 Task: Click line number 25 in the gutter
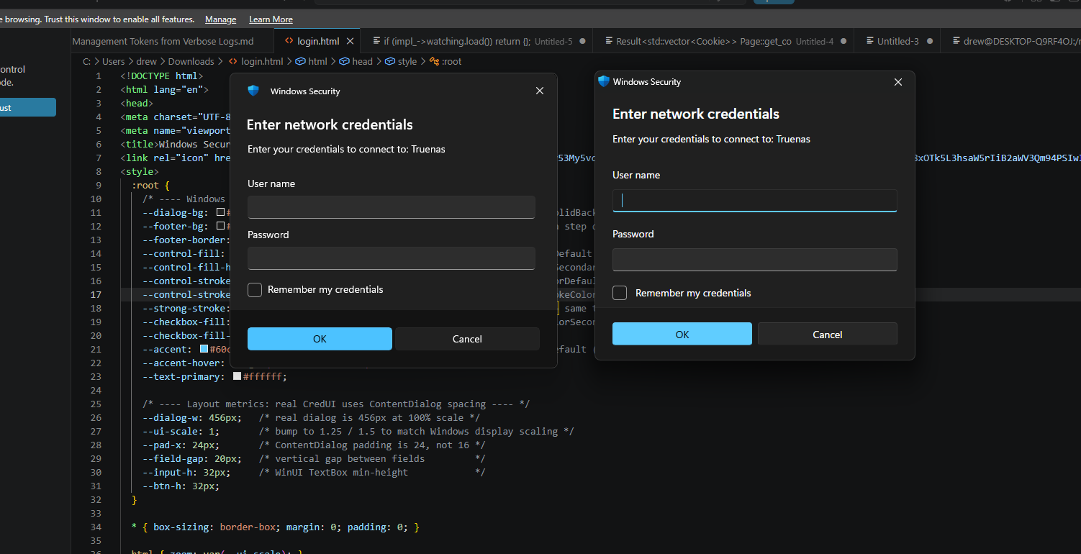click(x=96, y=404)
